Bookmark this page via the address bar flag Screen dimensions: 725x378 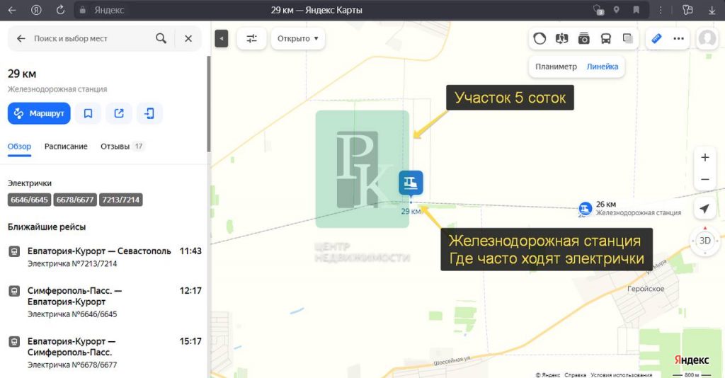tap(636, 10)
